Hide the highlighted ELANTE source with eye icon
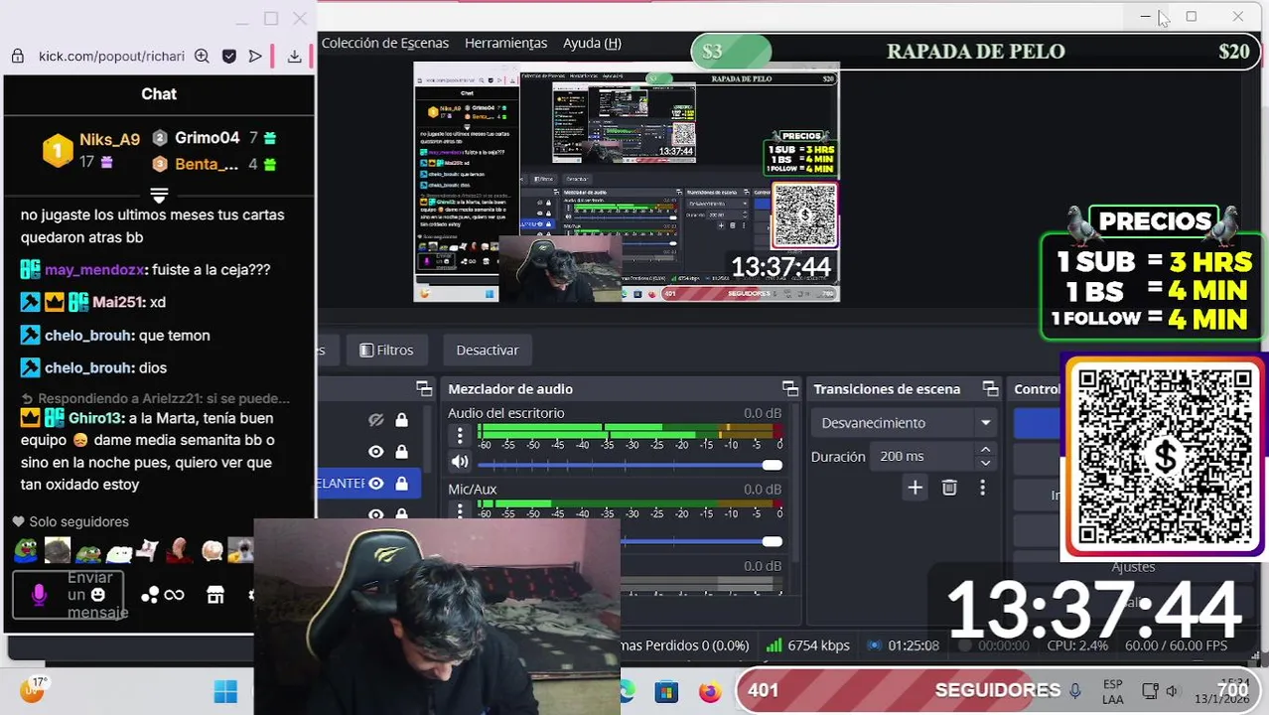Viewport: 1269px width, 715px height. pyautogui.click(x=375, y=484)
